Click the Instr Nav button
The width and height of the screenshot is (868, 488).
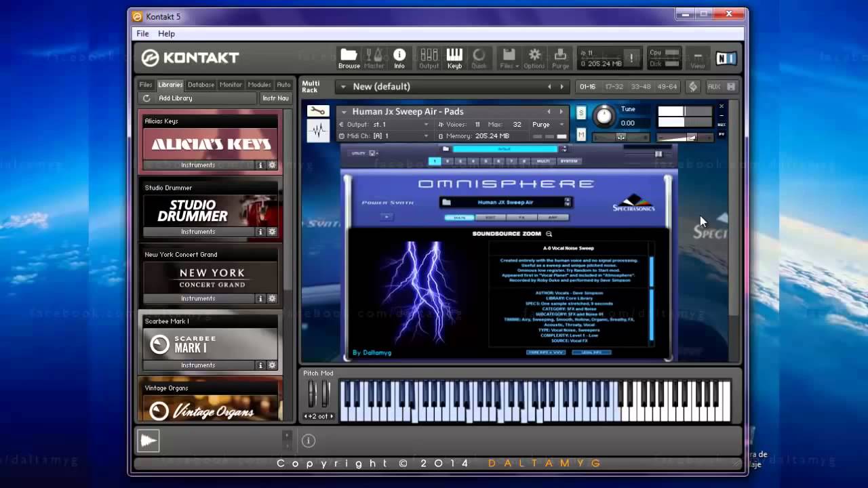coord(276,98)
